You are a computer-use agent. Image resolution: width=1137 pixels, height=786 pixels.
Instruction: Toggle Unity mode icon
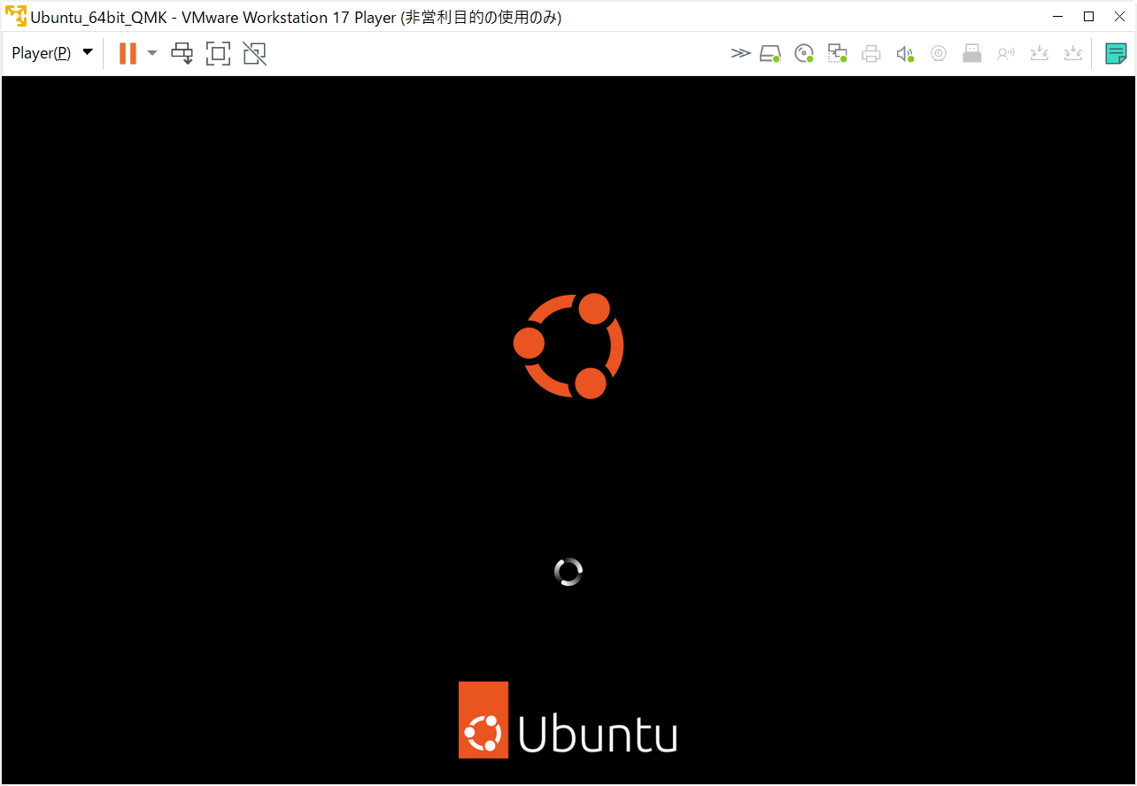(255, 53)
